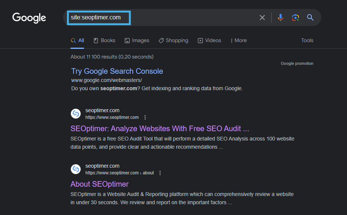347x215 pixels.
Task: Open Try Google Search Console link
Action: click(117, 71)
